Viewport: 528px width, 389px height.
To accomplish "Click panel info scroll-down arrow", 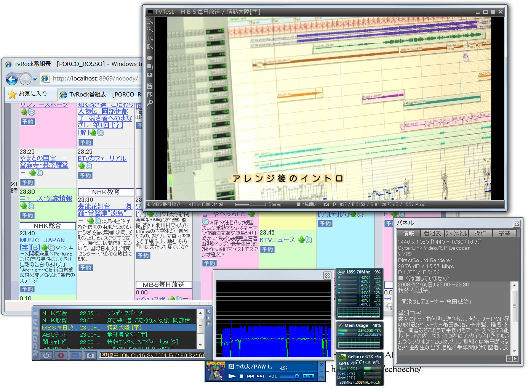I will coord(515,352).
